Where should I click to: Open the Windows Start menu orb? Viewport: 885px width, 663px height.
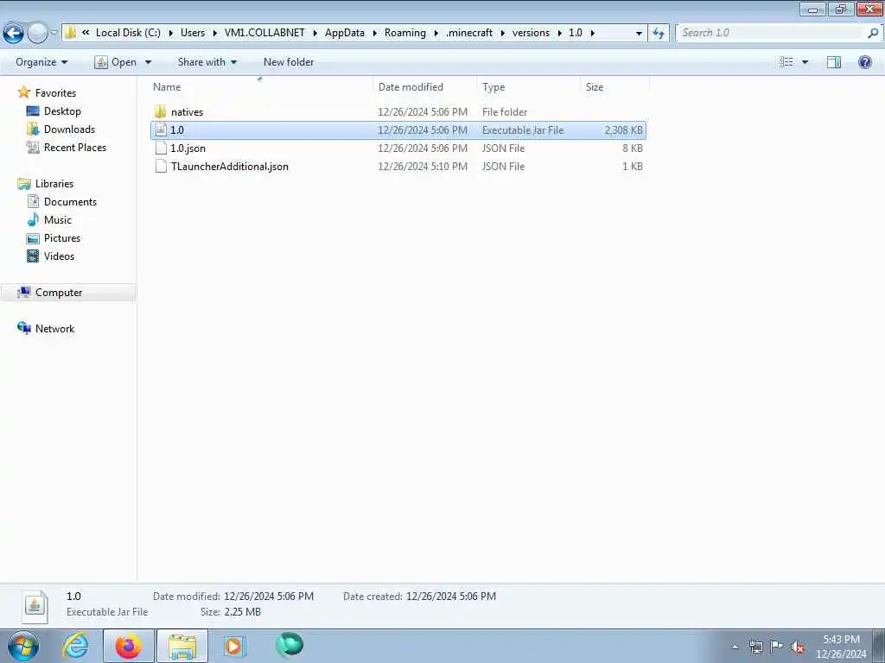point(23,646)
